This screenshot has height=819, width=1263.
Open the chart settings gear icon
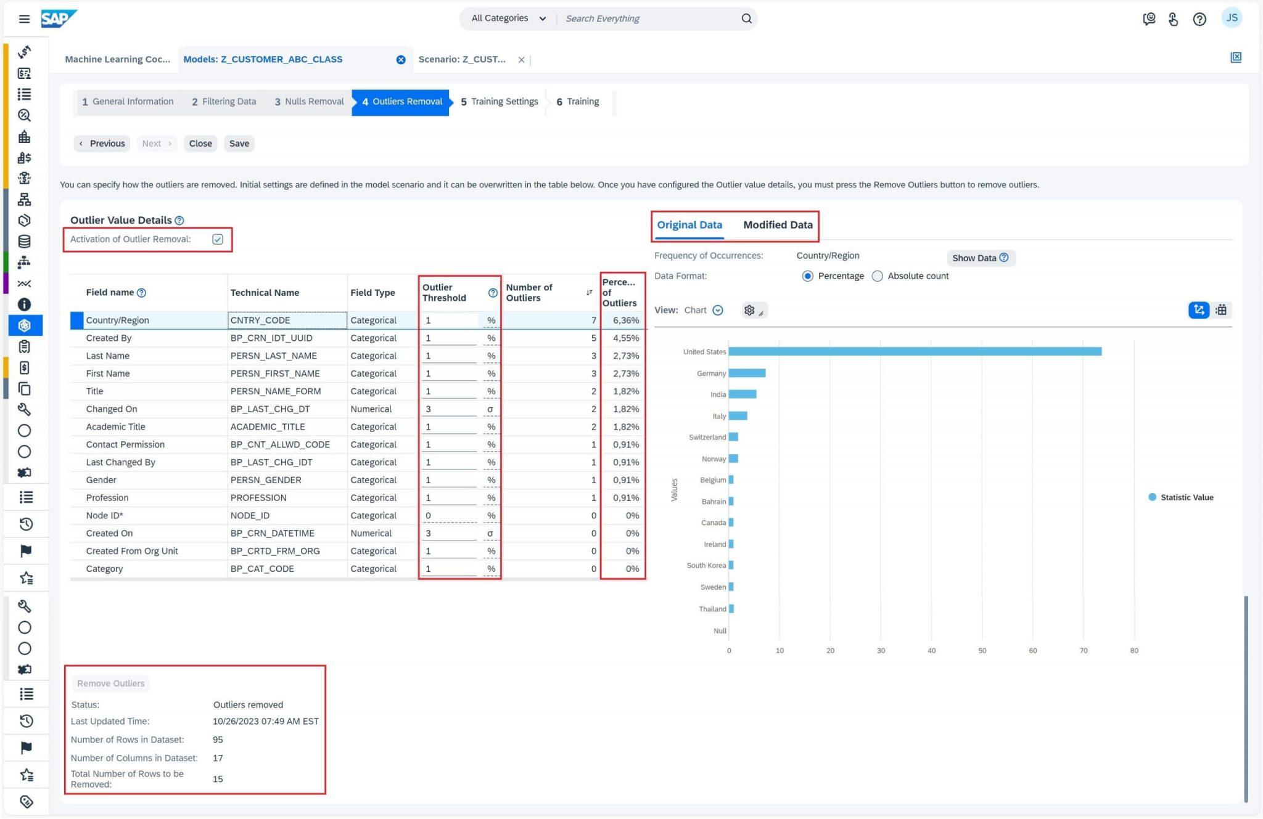click(x=749, y=310)
